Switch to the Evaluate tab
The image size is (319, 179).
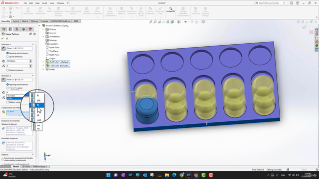point(44,21)
